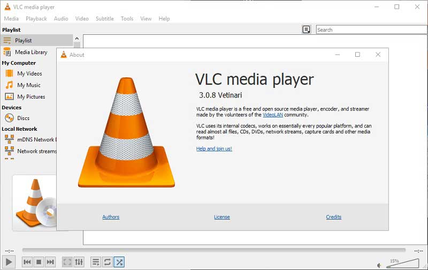This screenshot has width=428, height=270.
Task: Click the playlist Search field
Action: coord(371,29)
